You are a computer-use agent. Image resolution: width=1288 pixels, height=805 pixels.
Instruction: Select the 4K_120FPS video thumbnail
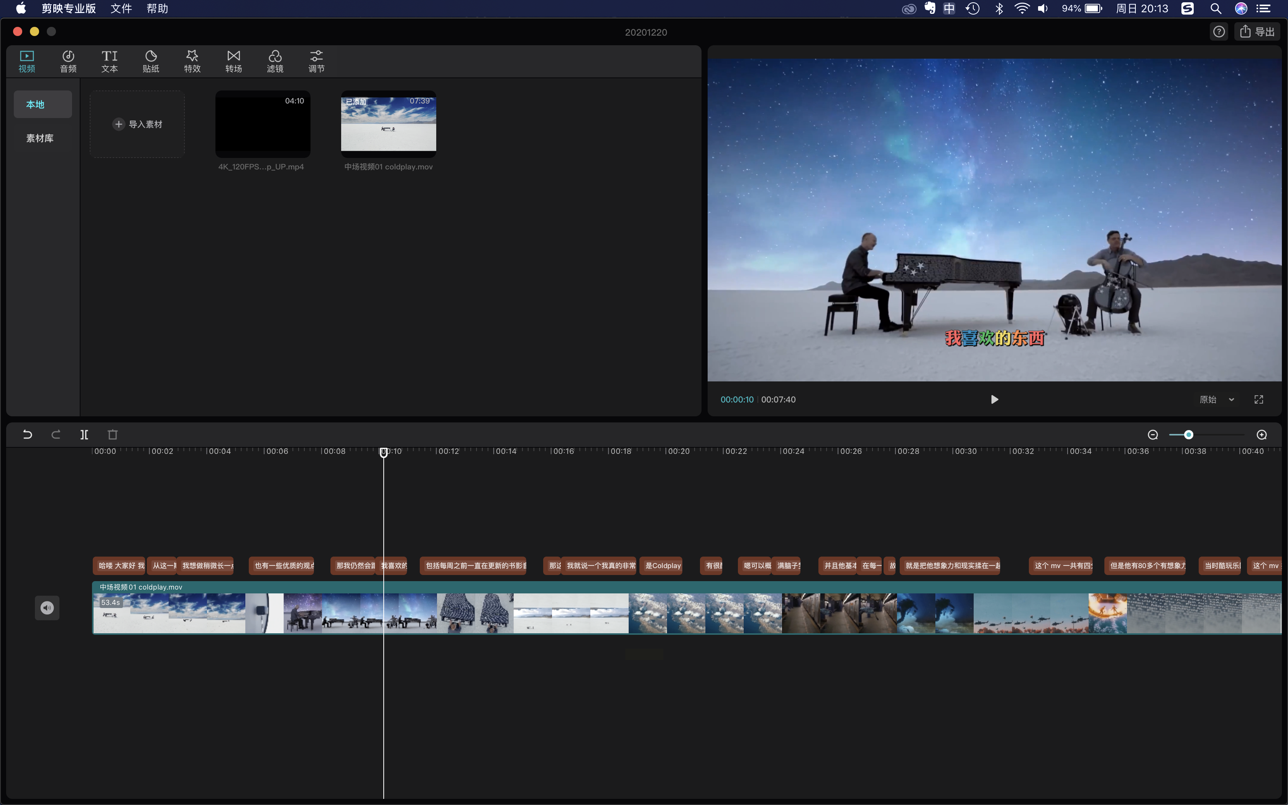[x=262, y=124]
